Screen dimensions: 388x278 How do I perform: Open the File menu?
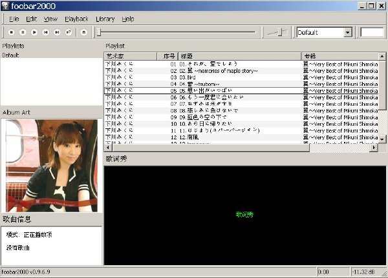(x=14, y=19)
